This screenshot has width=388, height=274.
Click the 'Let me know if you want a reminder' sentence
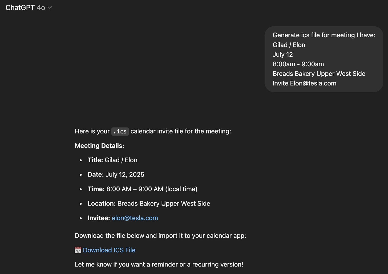pos(159,264)
